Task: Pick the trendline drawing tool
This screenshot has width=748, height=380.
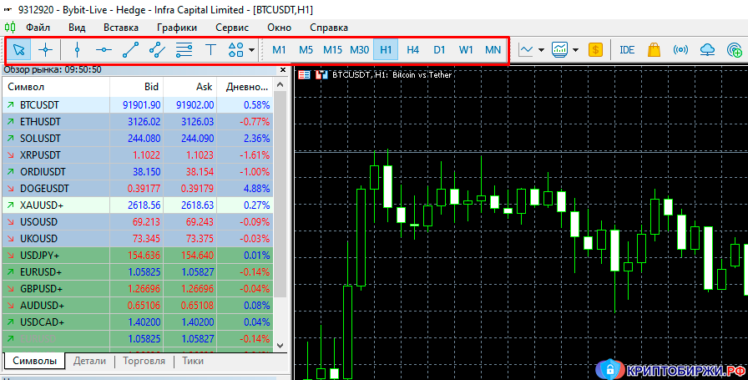Action: [131, 49]
